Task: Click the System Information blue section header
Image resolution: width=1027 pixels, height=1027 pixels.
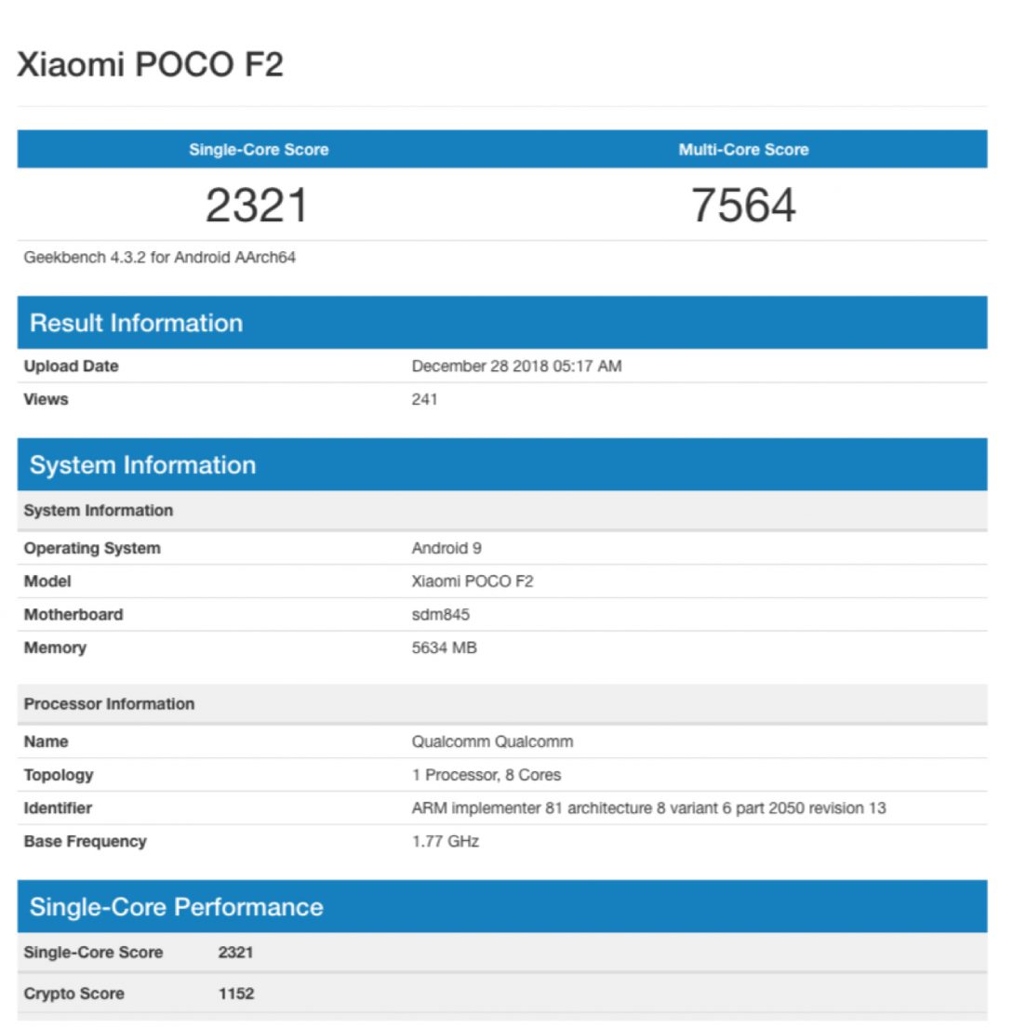Action: click(142, 465)
